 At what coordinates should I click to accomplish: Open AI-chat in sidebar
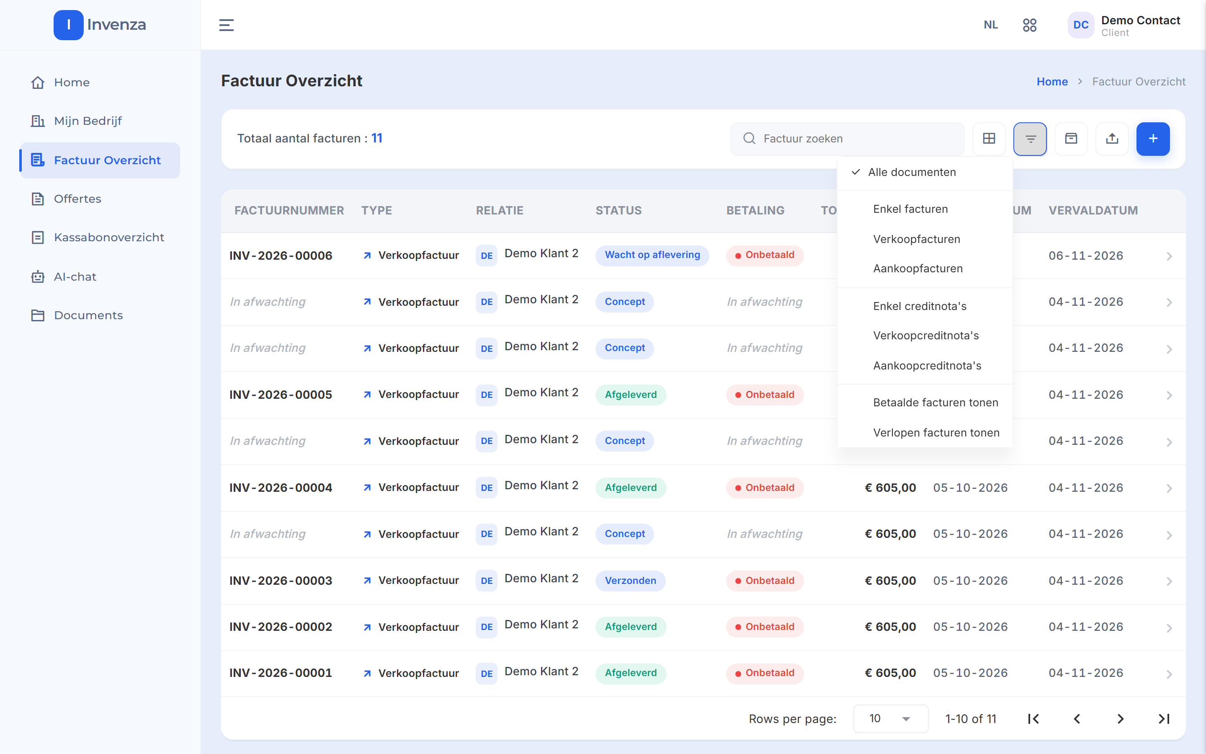pyautogui.click(x=100, y=276)
